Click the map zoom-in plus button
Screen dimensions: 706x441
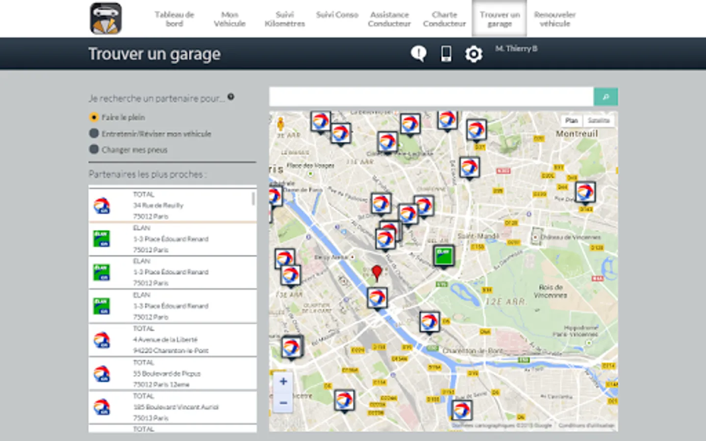coord(283,381)
